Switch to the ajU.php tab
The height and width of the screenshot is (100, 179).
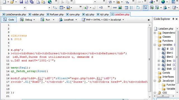pos(88,14)
